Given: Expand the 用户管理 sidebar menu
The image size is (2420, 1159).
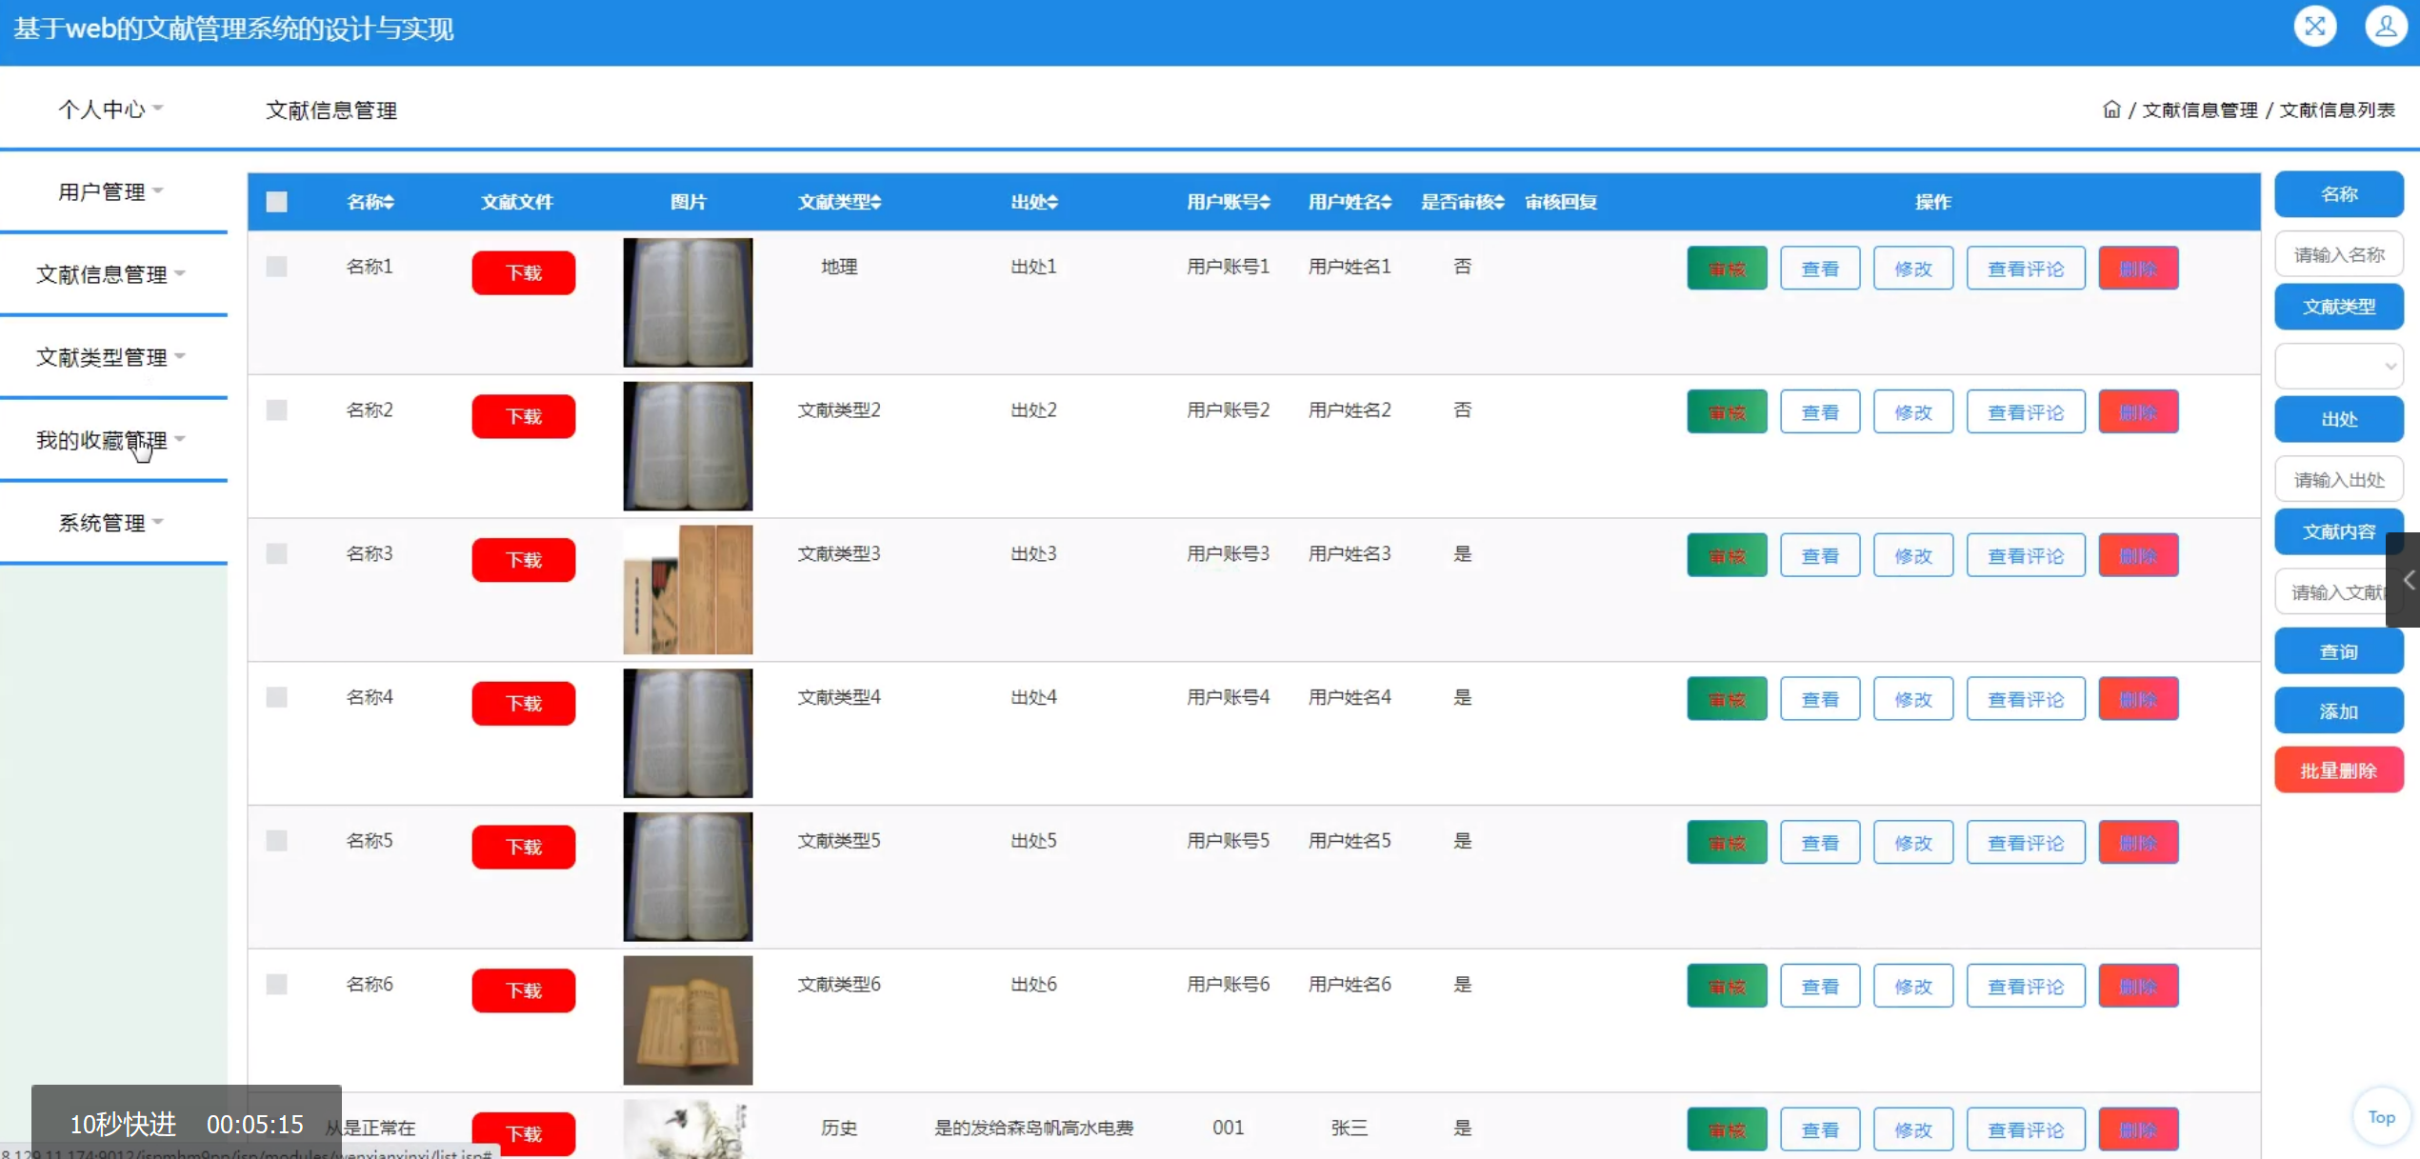Looking at the screenshot, I should [x=110, y=191].
